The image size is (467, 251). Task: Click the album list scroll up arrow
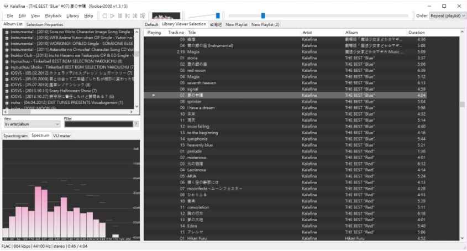pyautogui.click(x=137, y=32)
